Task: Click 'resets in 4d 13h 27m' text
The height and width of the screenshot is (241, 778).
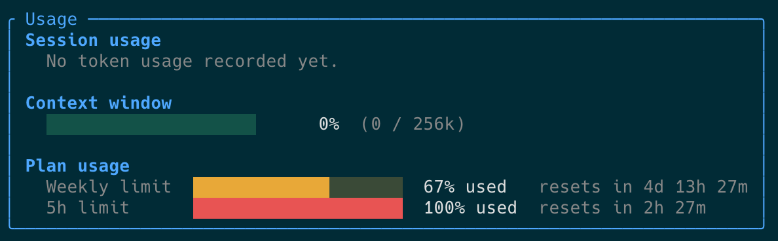Action: coord(644,187)
